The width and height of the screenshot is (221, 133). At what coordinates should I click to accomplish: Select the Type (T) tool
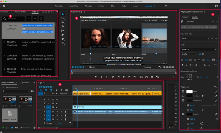63,43
